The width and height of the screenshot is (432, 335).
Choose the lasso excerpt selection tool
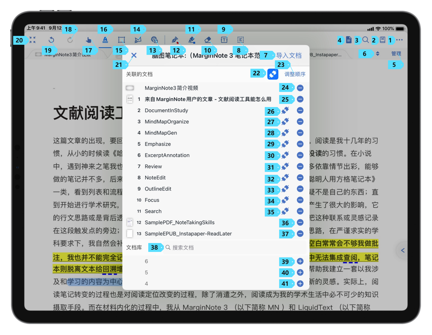click(138, 40)
